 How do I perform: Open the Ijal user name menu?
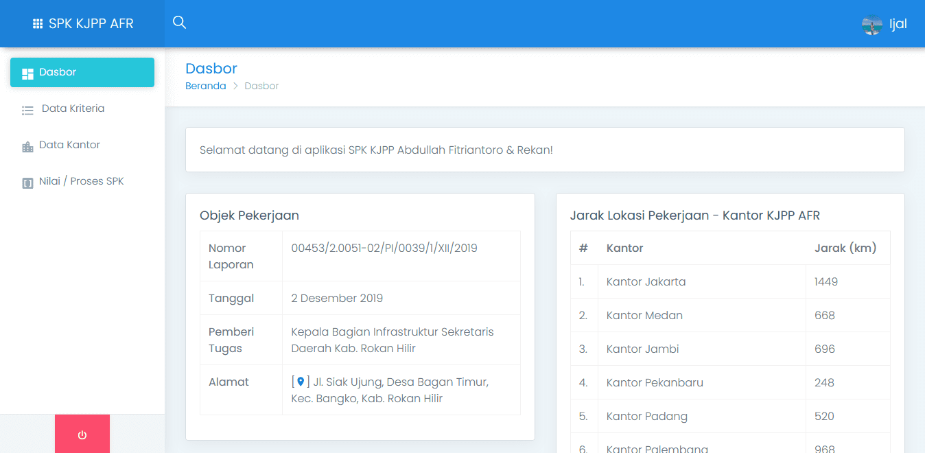(898, 25)
